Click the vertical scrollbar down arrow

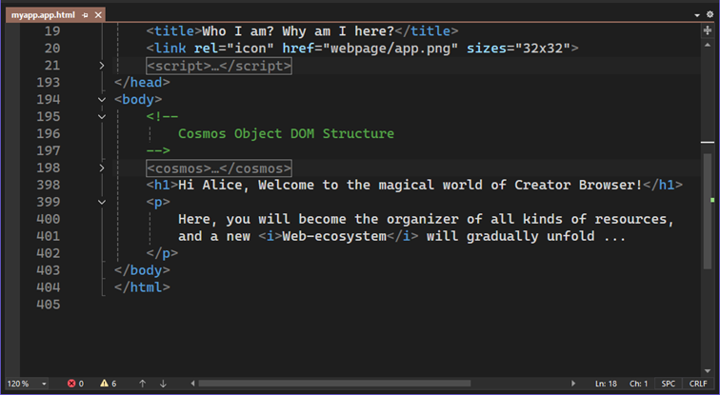[x=707, y=371]
